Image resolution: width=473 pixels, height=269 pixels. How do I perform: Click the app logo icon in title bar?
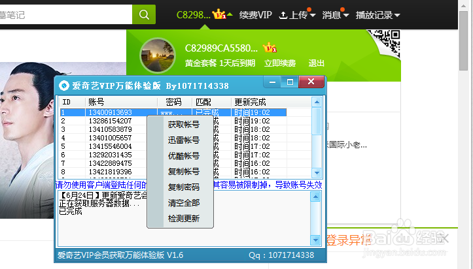coord(64,86)
